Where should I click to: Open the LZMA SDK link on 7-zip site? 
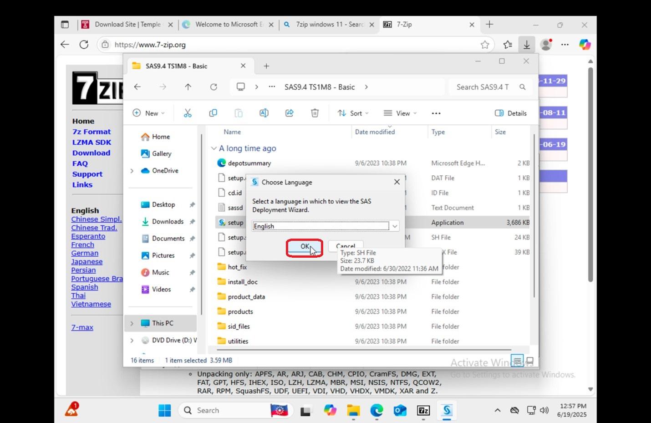[92, 142]
